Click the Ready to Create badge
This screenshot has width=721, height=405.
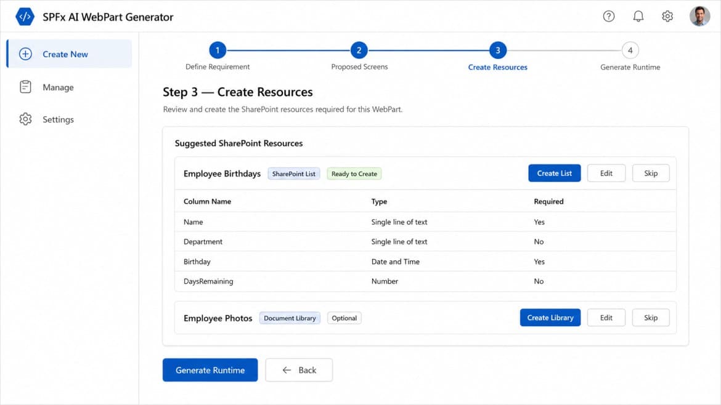coord(354,174)
